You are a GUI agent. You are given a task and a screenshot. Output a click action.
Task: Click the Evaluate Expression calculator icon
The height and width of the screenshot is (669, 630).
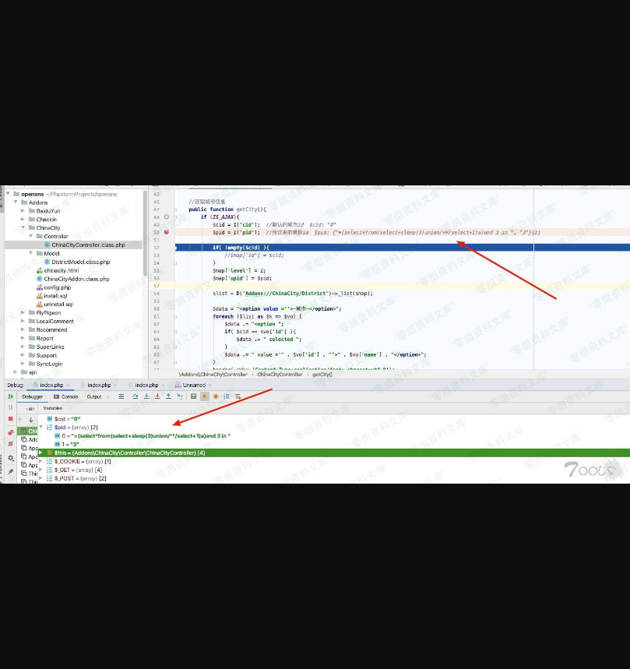[x=194, y=396]
